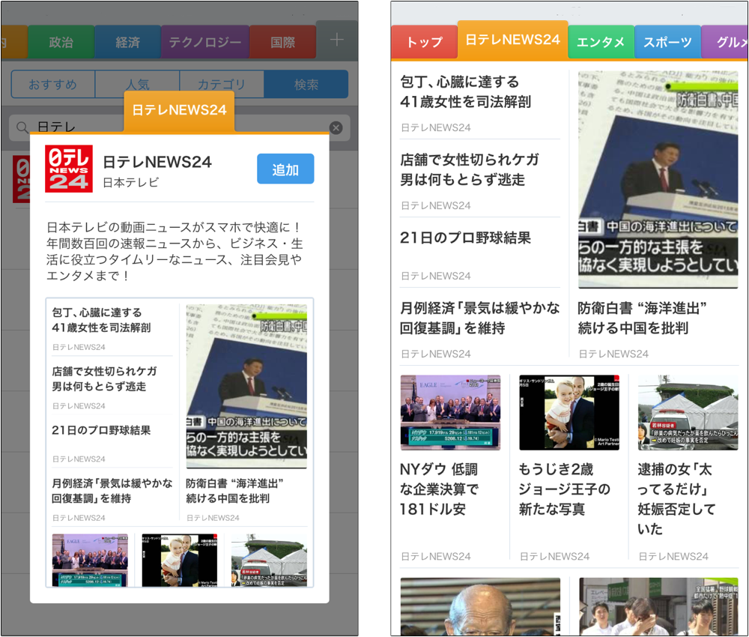The height and width of the screenshot is (637, 749).
Task: Open the トップ tab in right screen
Action: tap(424, 43)
